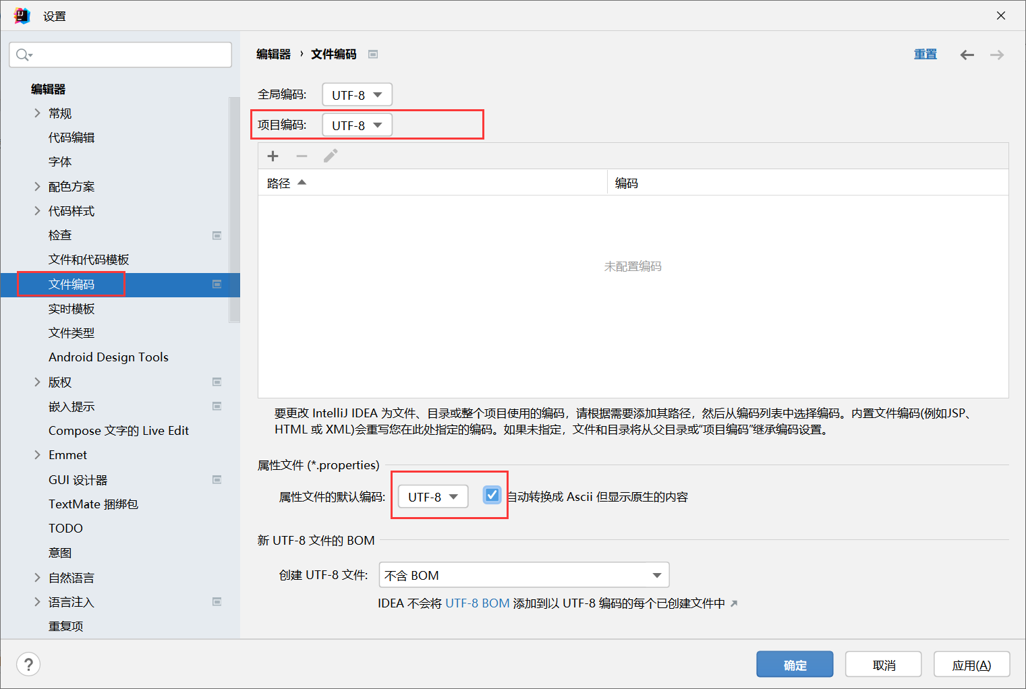Open Android Design Tools settings

coord(109,357)
